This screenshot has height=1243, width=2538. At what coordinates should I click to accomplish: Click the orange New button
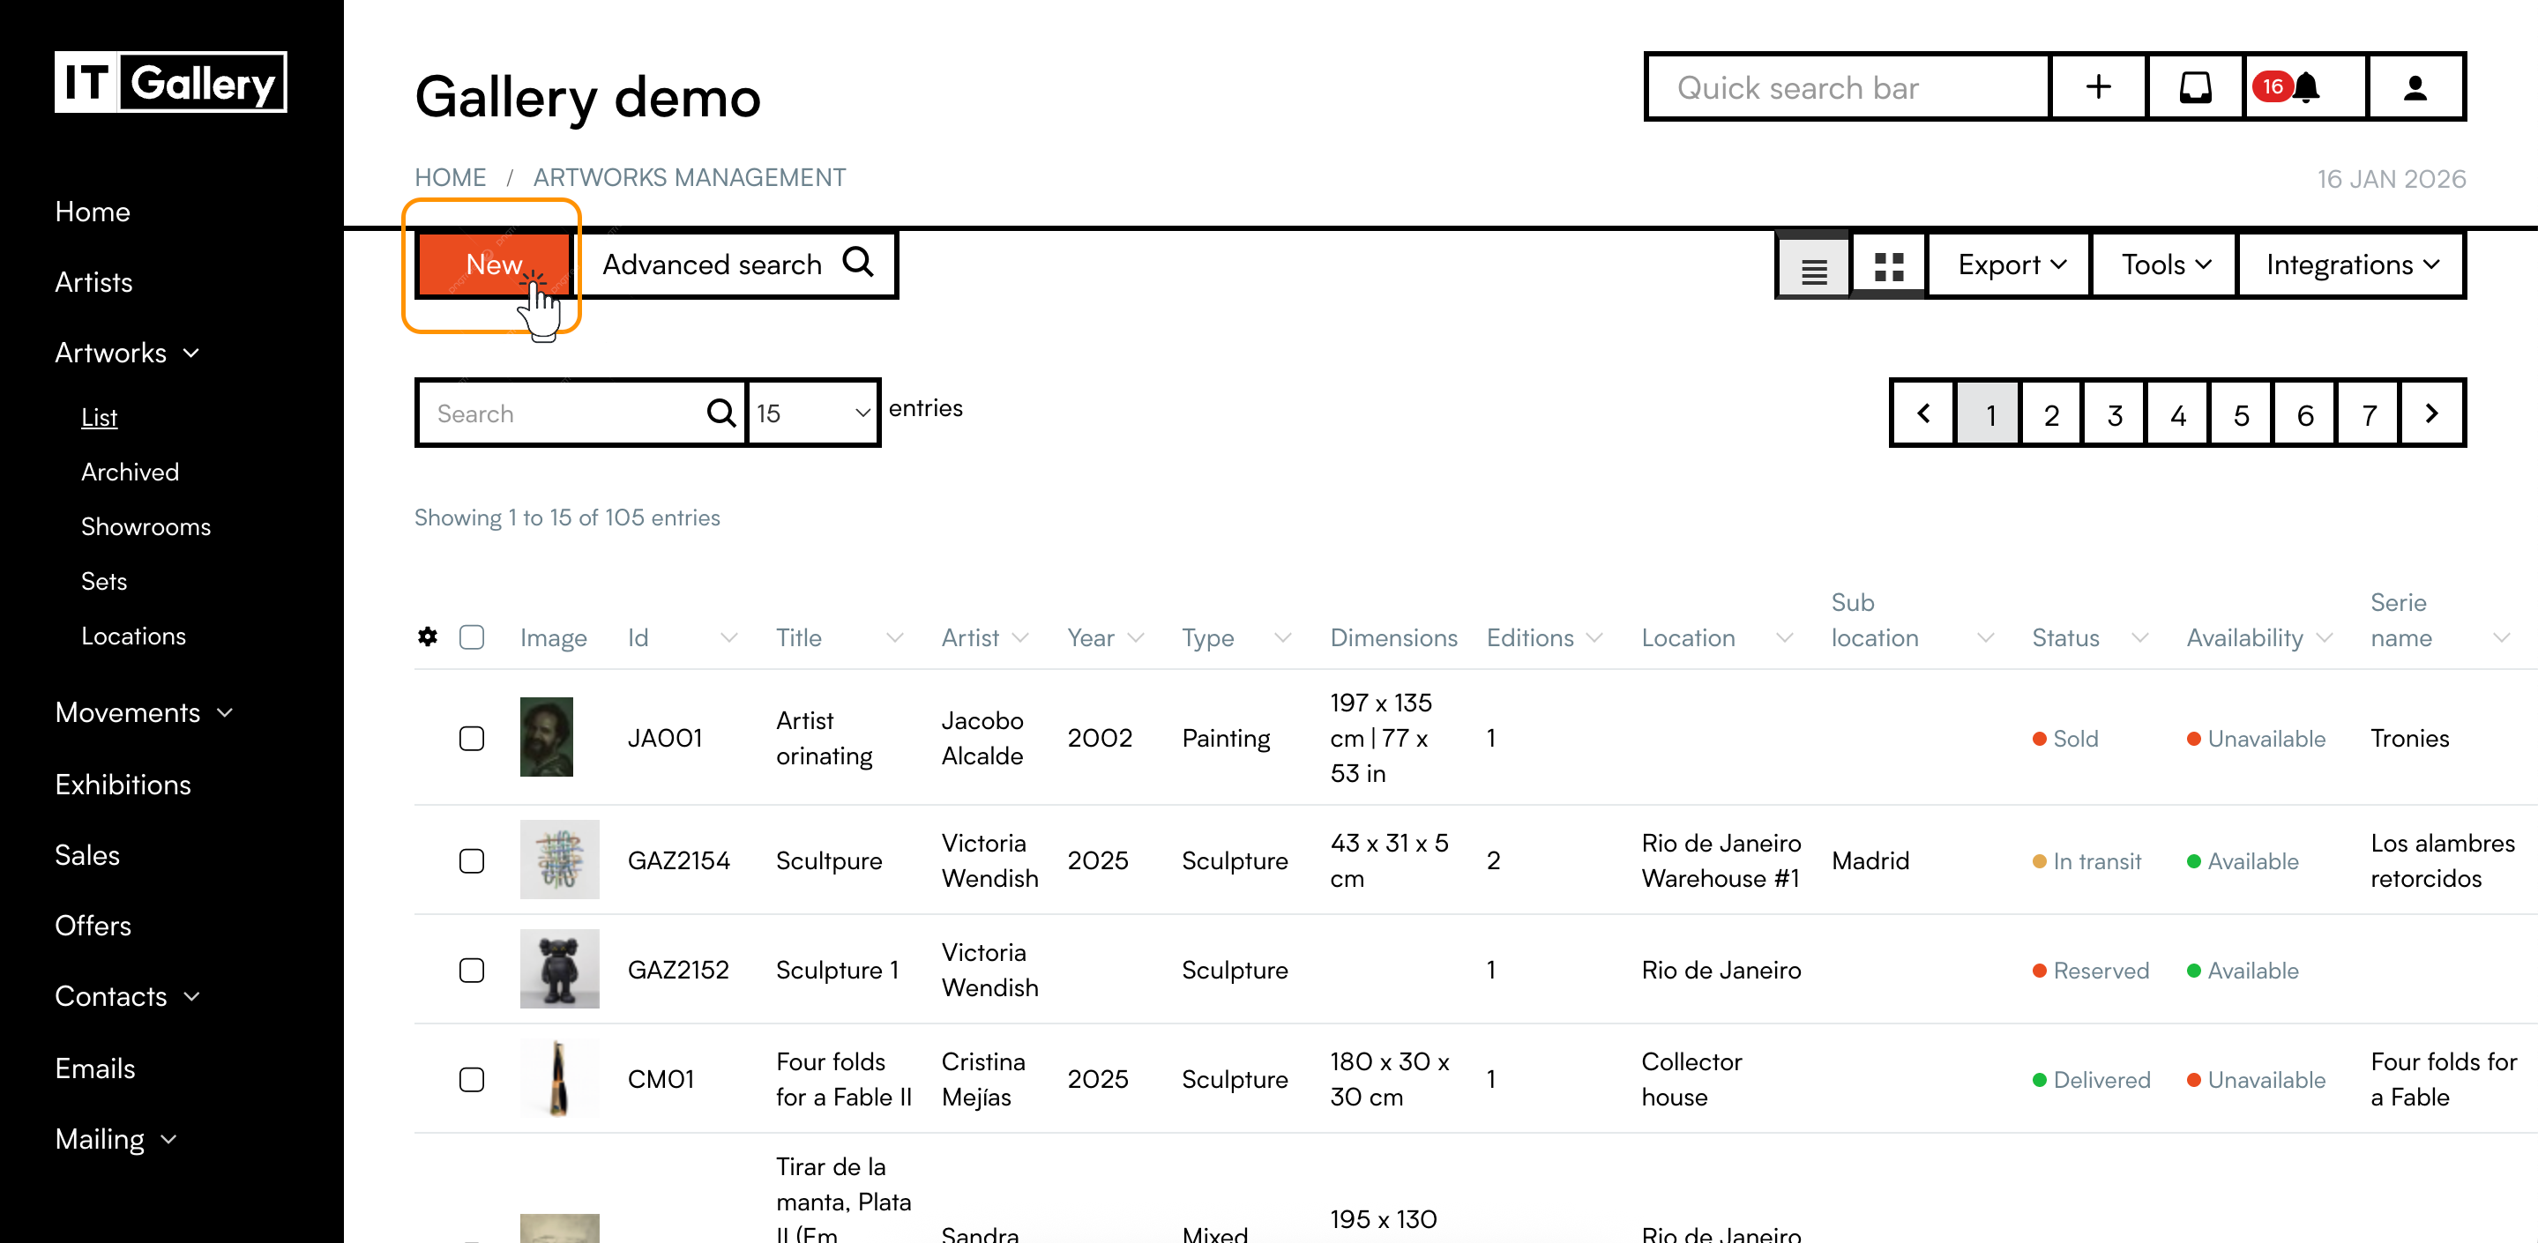[x=494, y=265]
